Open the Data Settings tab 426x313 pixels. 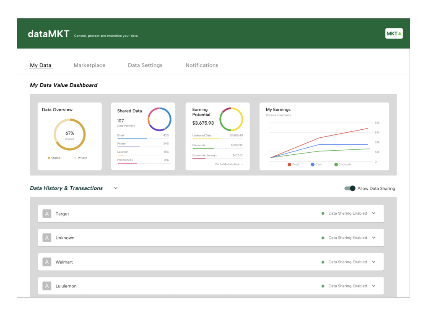(x=145, y=65)
